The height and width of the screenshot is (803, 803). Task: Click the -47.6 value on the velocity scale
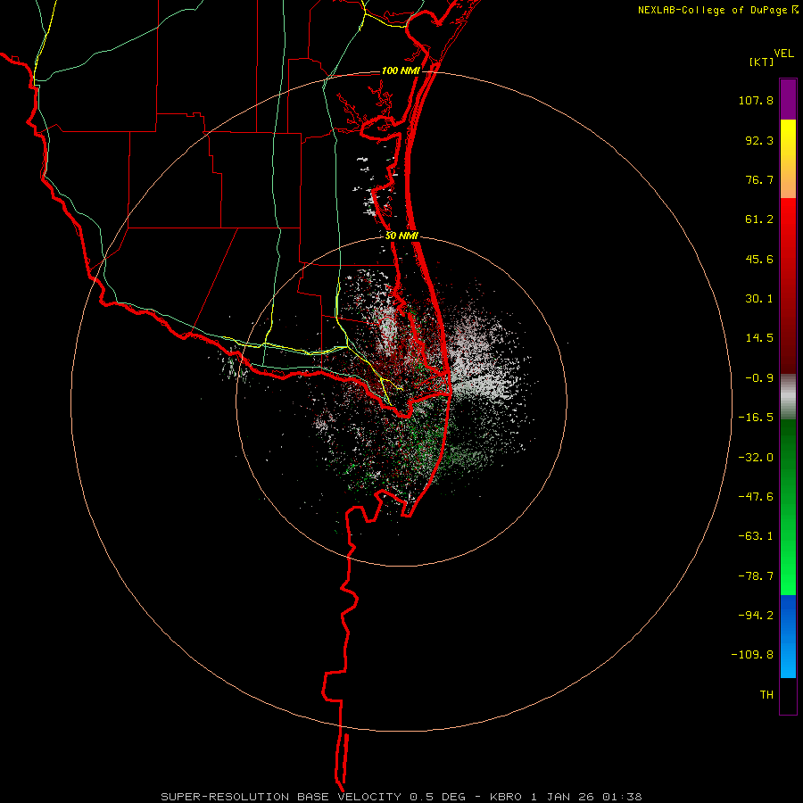coord(756,497)
